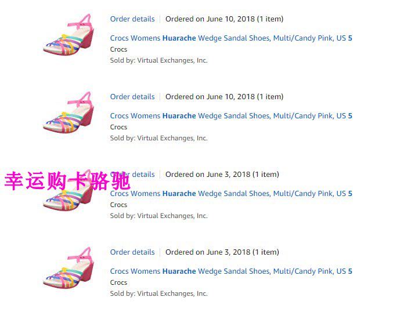Open Order details link beside pink Chinese watermark

point(132,175)
